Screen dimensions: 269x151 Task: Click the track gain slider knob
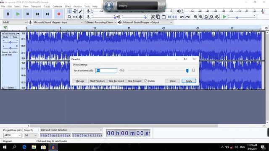pos(10,42)
